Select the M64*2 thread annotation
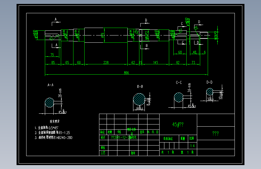Image resolution: width=261 pixels, height=169 pixels. [146, 35]
